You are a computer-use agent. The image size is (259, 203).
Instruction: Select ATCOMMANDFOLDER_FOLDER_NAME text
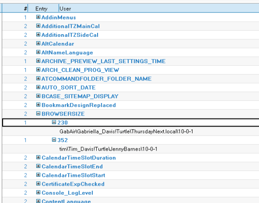pyautogui.click(x=97, y=79)
